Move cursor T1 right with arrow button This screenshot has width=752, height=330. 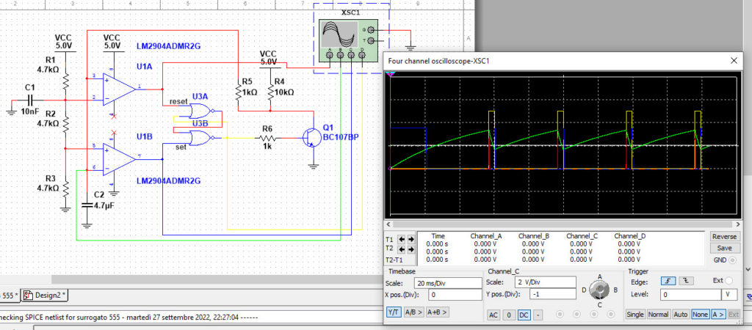tap(409, 240)
